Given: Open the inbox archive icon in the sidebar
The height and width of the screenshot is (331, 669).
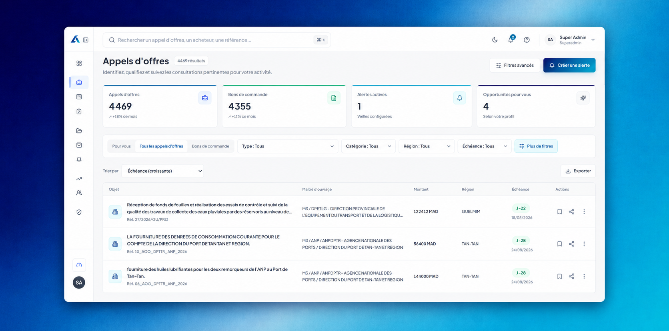Looking at the screenshot, I should click(x=79, y=145).
